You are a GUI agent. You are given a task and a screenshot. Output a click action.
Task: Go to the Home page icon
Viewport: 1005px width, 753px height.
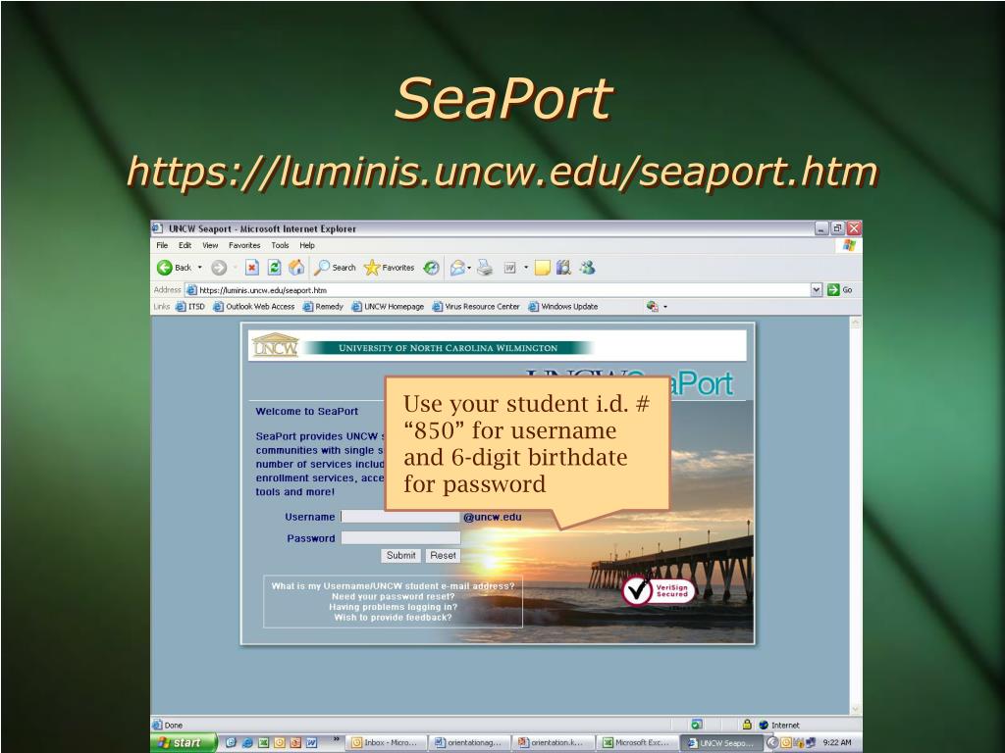click(x=296, y=268)
